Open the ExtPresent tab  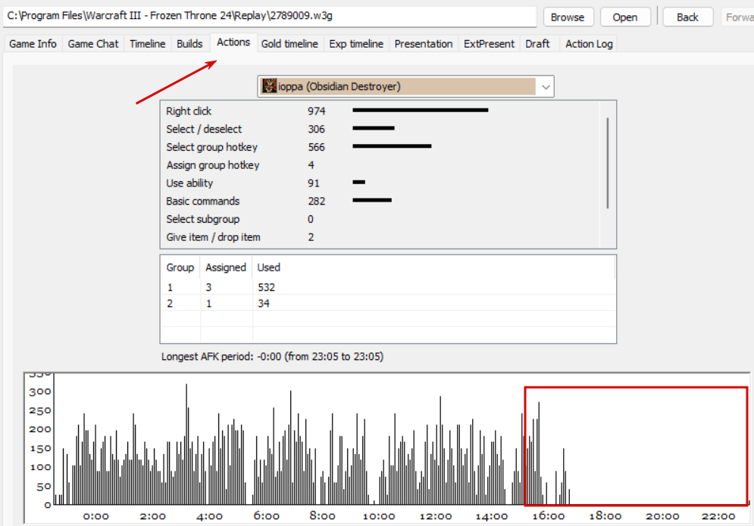point(489,44)
